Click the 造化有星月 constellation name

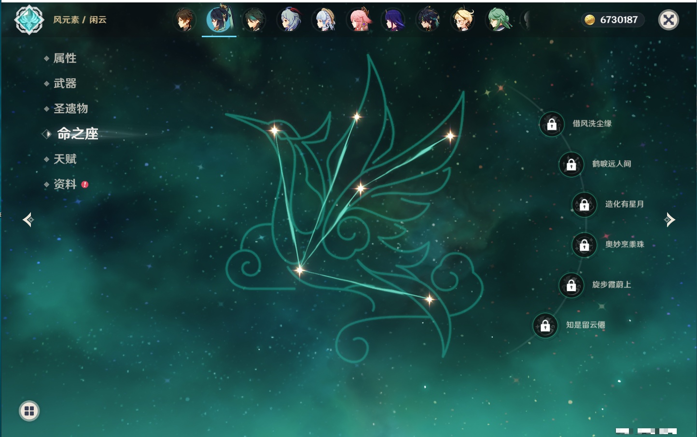pyautogui.click(x=625, y=204)
